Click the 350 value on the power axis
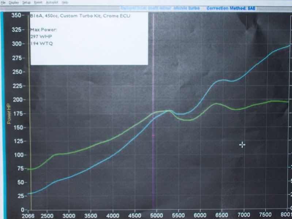Viewport: 292px width, 219px height. tap(16, 16)
